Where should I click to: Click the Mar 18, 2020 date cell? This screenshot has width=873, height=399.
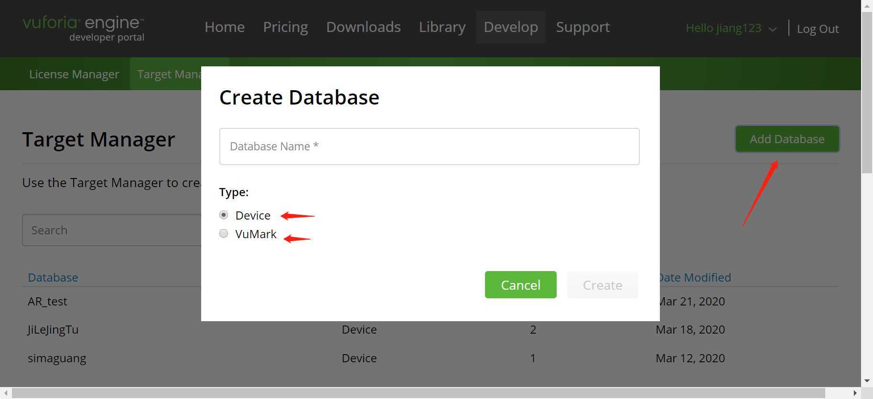tap(690, 330)
